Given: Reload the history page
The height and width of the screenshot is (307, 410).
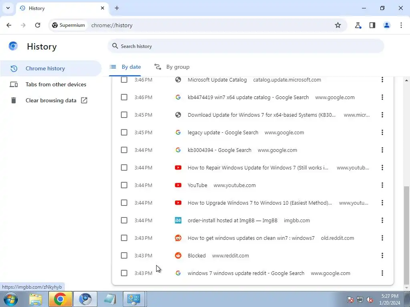Looking at the screenshot, I should (x=38, y=25).
